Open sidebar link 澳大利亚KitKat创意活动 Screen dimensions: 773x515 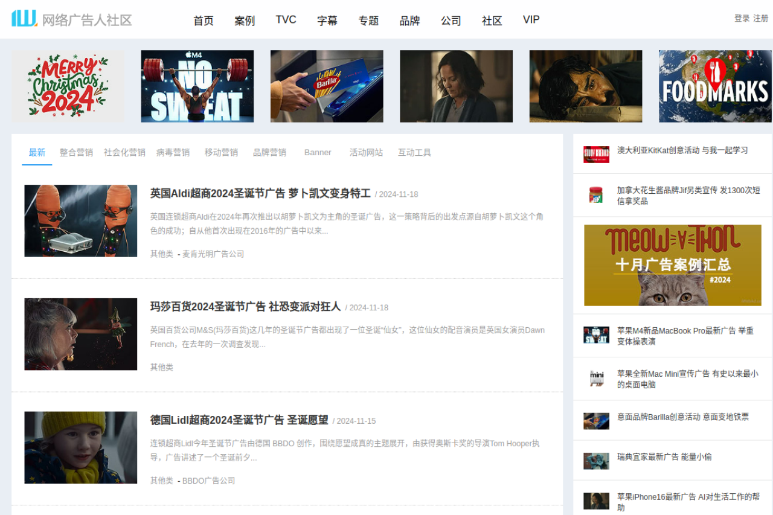tap(682, 150)
